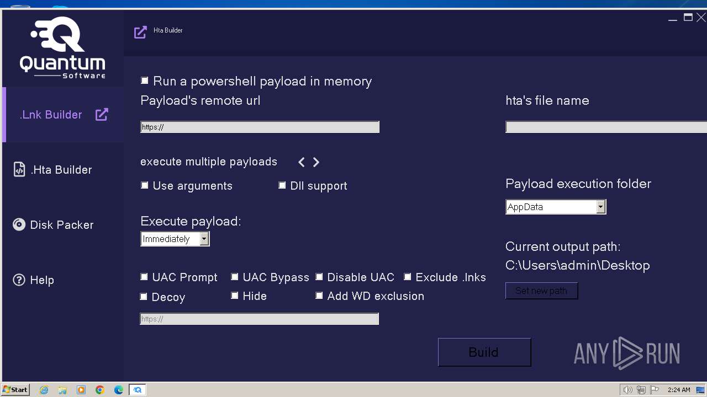Focus the hta's file name field
Viewport: 707px width, 397px height.
pyautogui.click(x=606, y=127)
